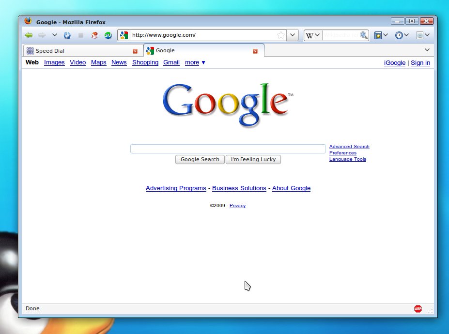Select the Google tab
This screenshot has width=449, height=334.
(x=203, y=50)
